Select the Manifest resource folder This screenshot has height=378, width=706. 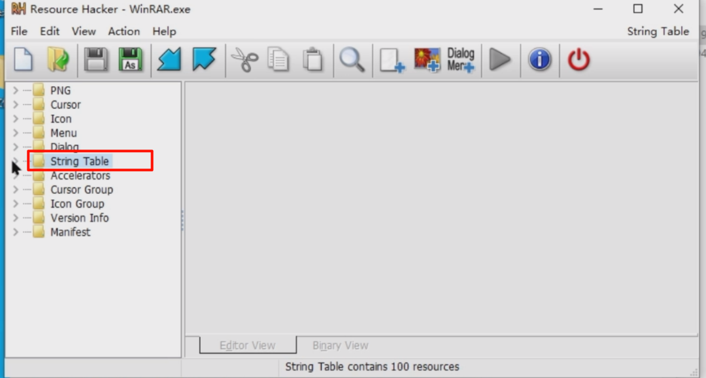click(x=70, y=232)
